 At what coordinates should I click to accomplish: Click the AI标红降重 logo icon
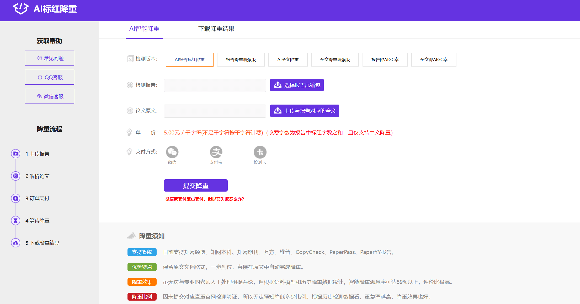coord(20,10)
